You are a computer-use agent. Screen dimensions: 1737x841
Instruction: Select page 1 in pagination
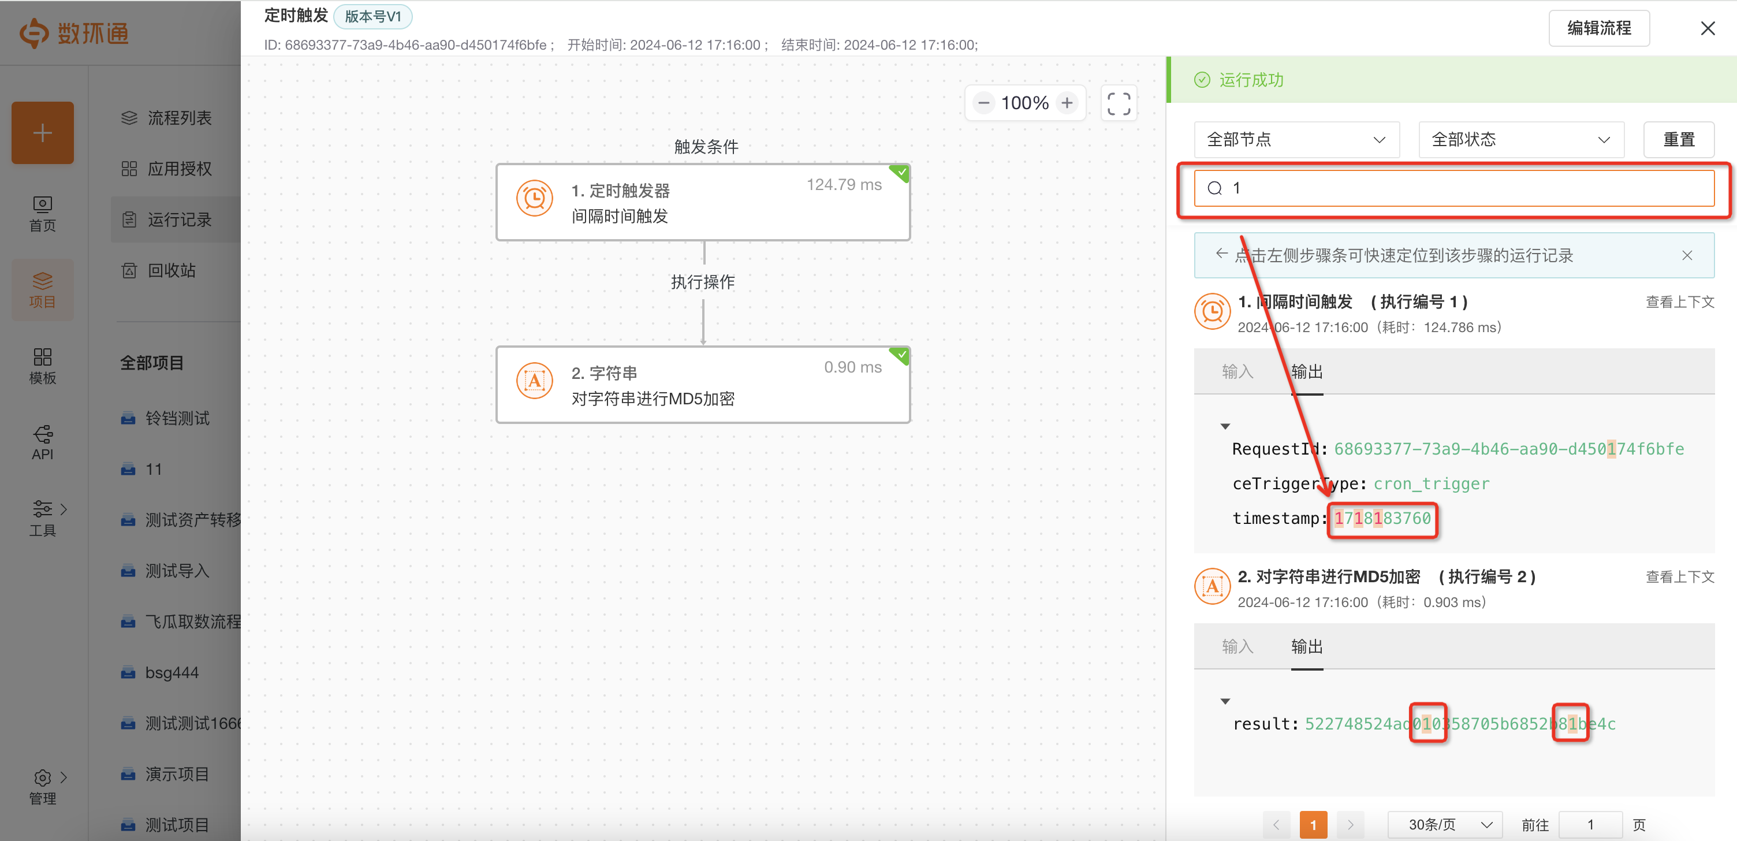[x=1313, y=825]
